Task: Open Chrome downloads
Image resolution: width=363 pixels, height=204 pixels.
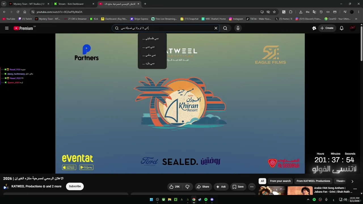Action: [x=301, y=12]
